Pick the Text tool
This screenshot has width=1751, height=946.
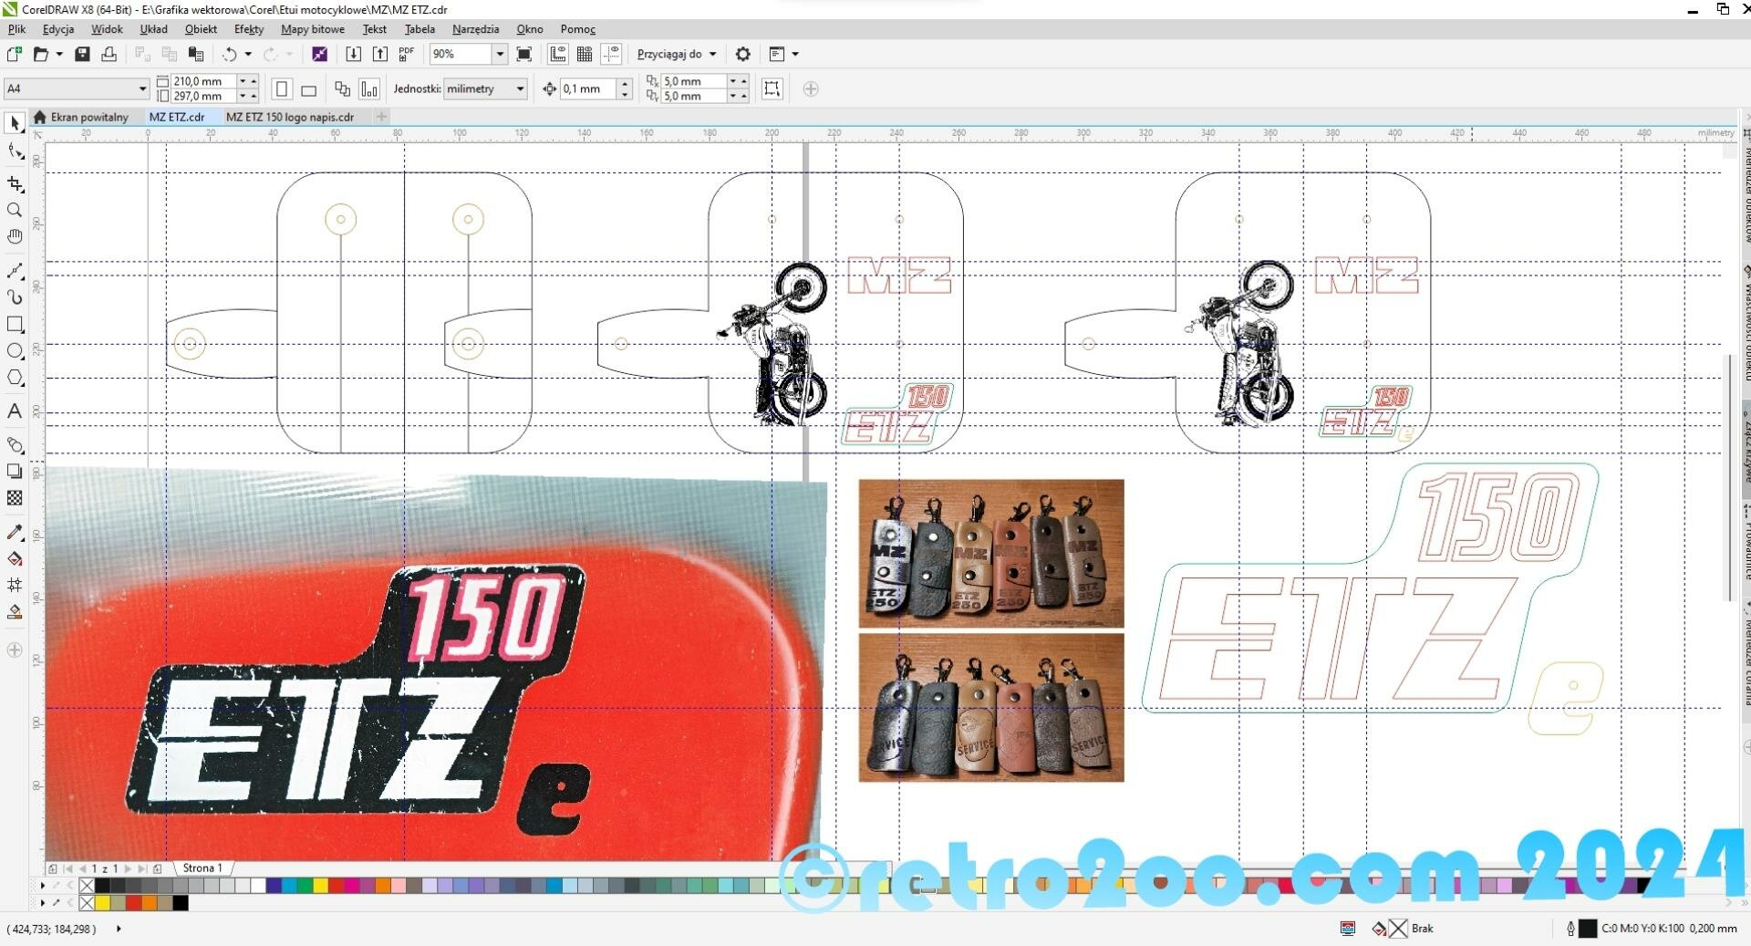point(15,411)
